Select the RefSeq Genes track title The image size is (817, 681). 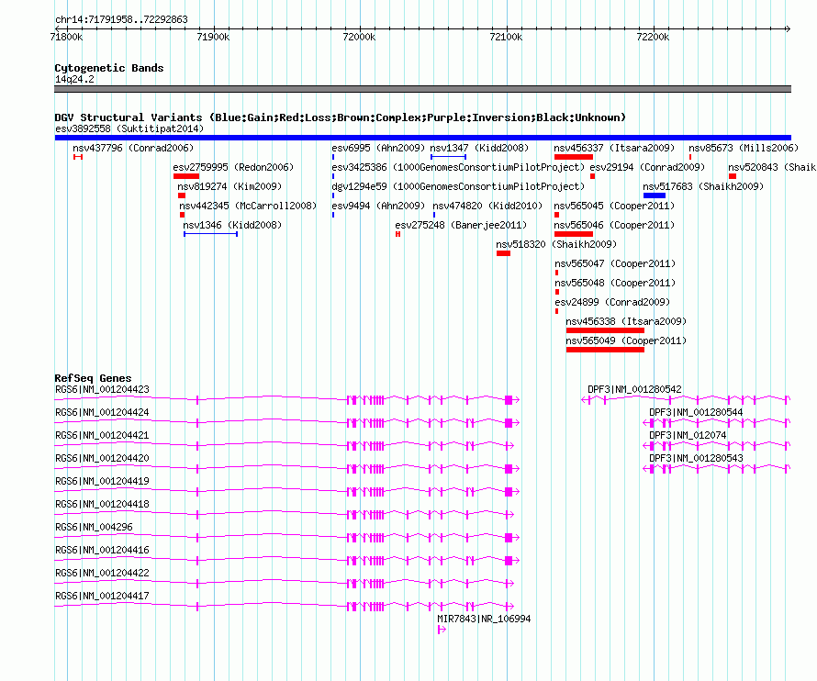coord(93,378)
